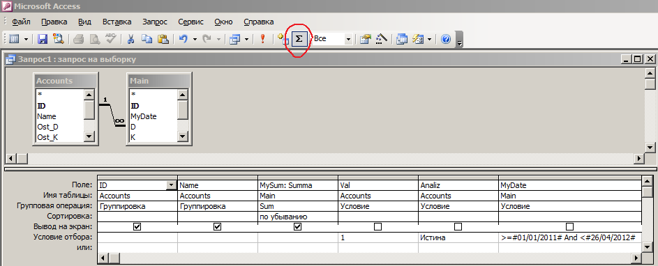Select Ost_K field in Accounts table
658x266 pixels.
click(x=47, y=137)
